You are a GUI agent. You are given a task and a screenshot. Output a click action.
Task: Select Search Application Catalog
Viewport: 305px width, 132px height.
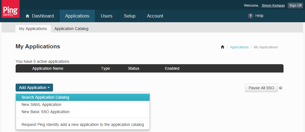(83, 97)
